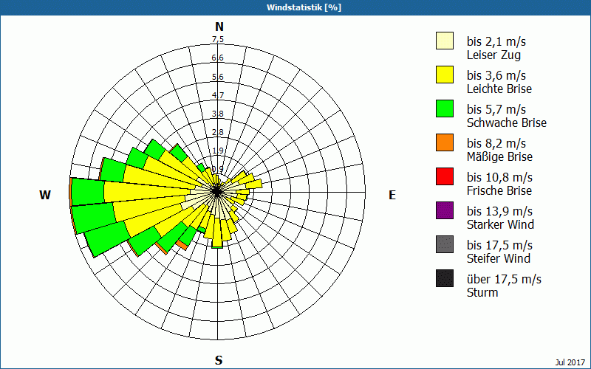Click the 'bis 13,9 m/s' legend text
The height and width of the screenshot is (369, 591).
(500, 211)
